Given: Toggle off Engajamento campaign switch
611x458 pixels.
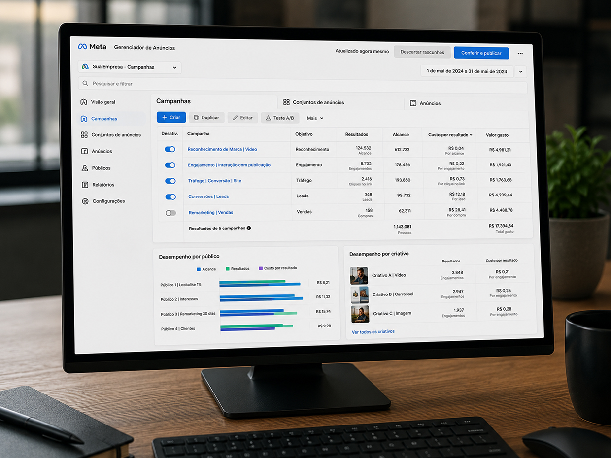Looking at the screenshot, I should pyautogui.click(x=170, y=165).
